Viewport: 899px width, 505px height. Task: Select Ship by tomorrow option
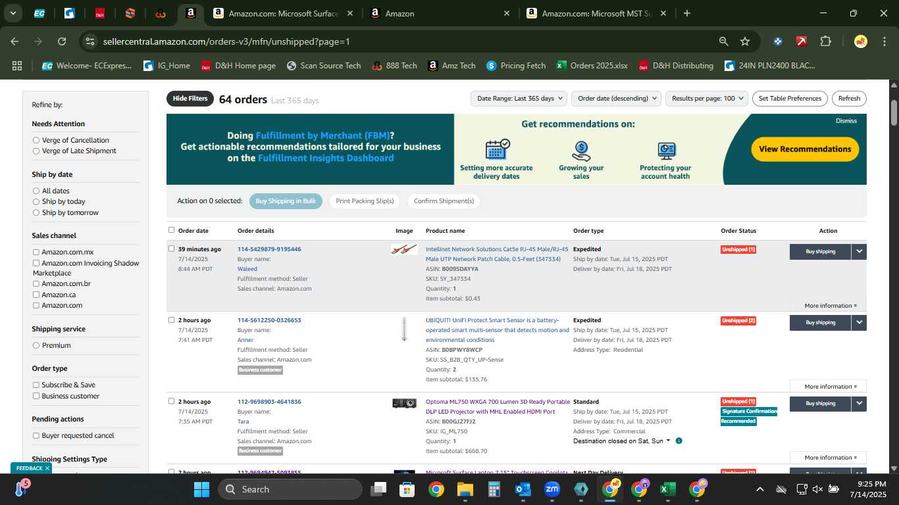tap(36, 212)
